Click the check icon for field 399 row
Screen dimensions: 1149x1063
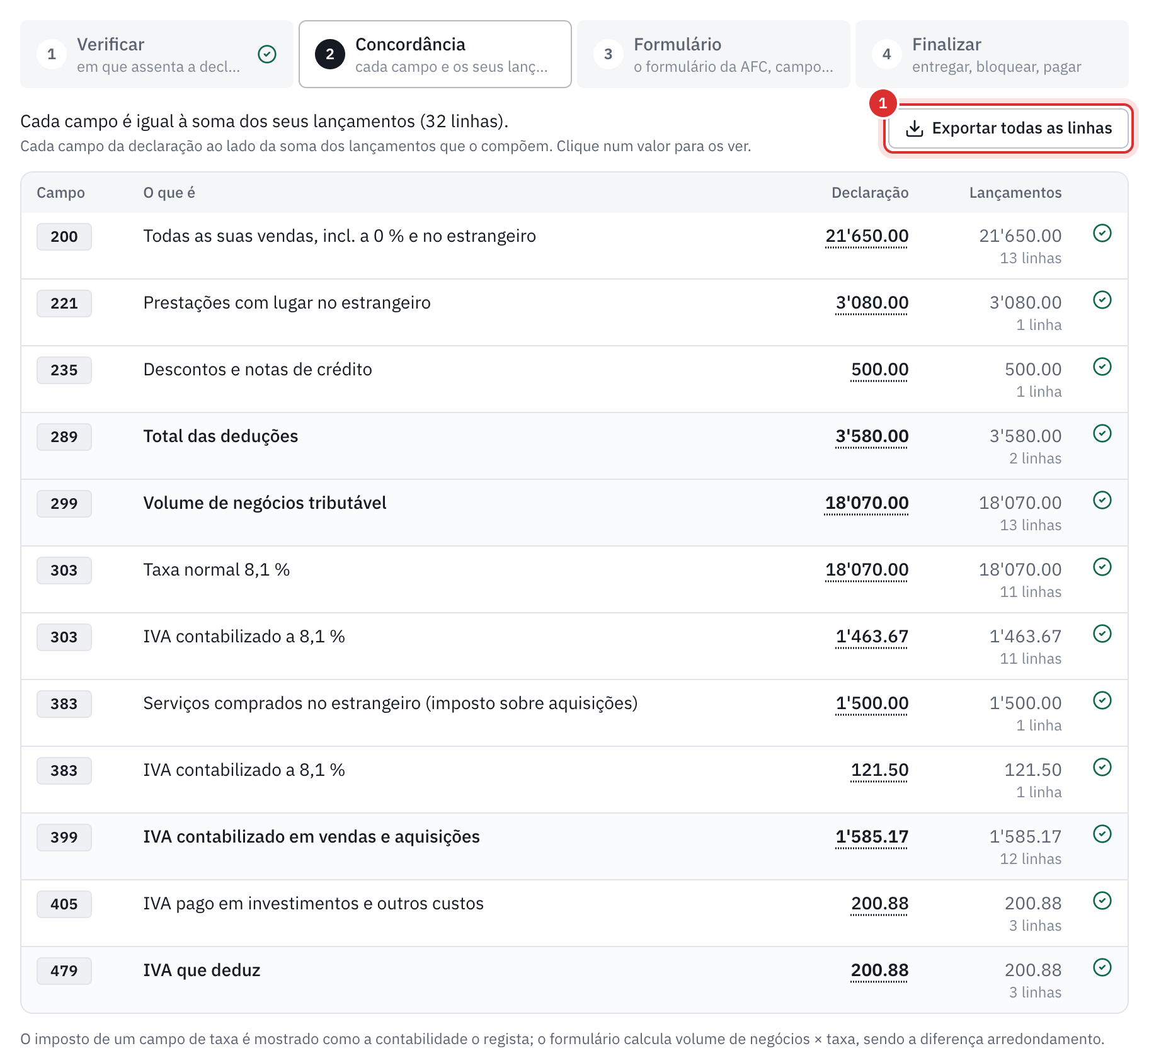(x=1102, y=834)
